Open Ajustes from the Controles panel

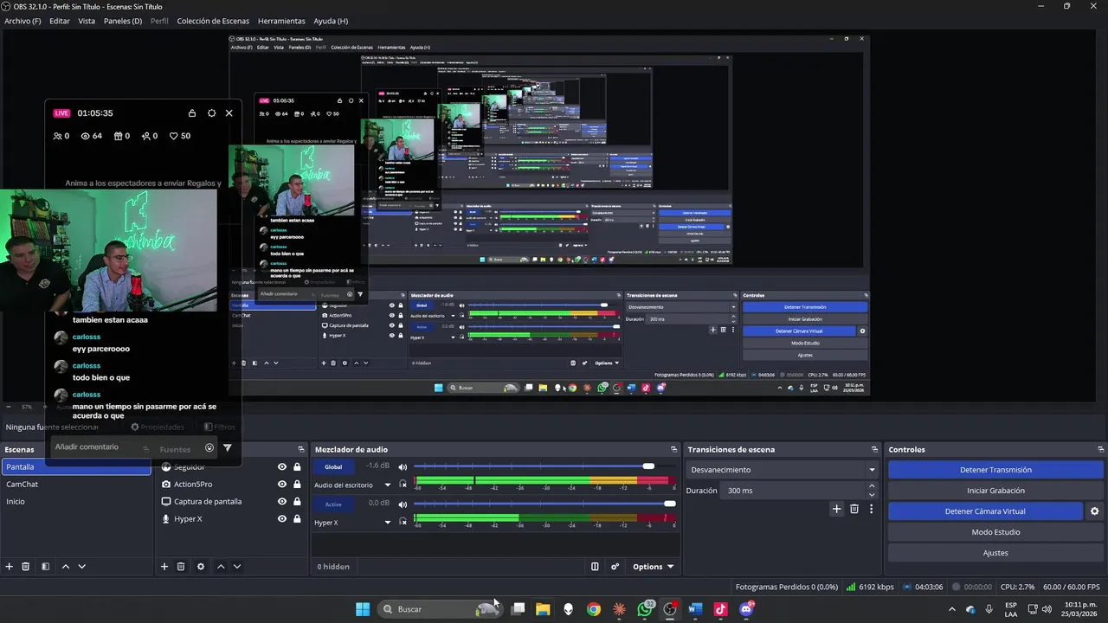point(995,553)
